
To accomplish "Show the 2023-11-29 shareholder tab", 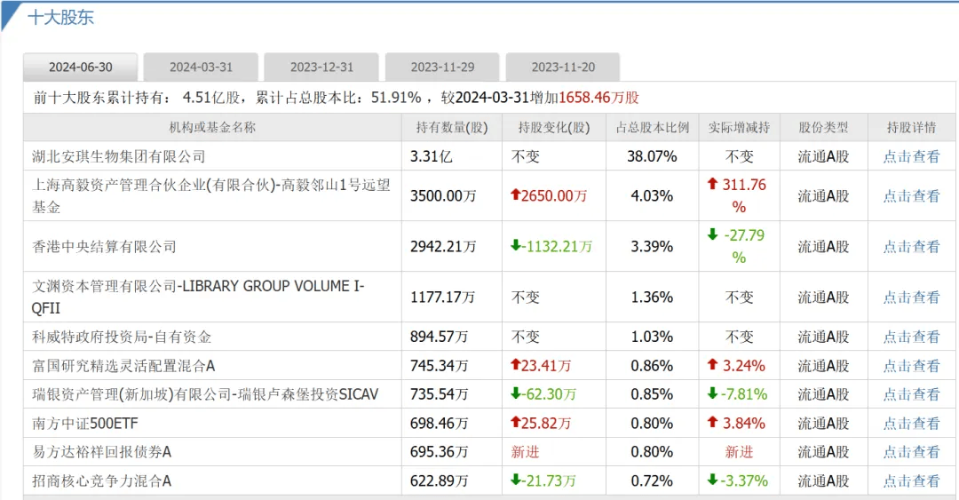I will (x=442, y=67).
